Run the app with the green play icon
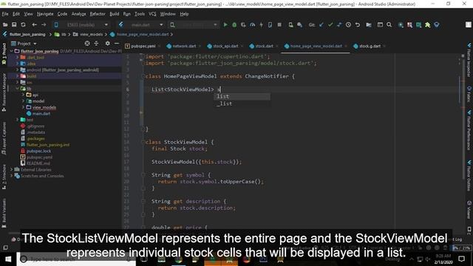The height and width of the screenshot is (266, 473). (x=225, y=24)
